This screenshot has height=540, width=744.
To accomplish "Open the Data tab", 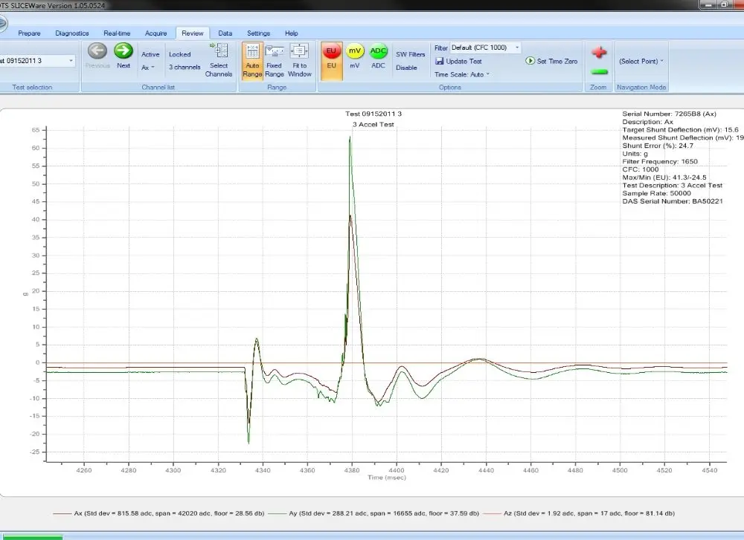I will [225, 33].
